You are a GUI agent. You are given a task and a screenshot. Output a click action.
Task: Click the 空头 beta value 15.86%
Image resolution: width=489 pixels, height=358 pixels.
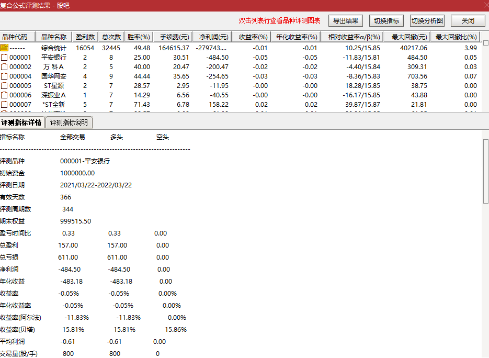[176, 330]
